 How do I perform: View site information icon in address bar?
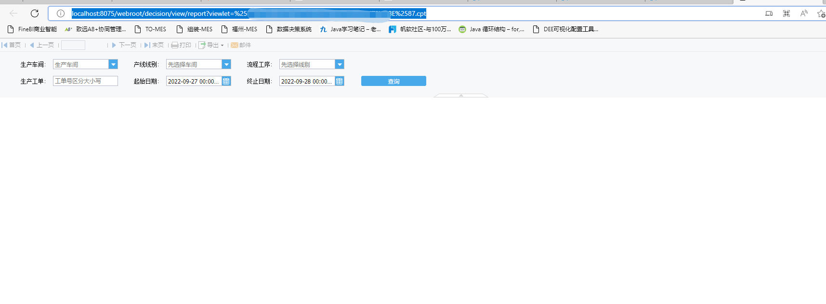(61, 13)
